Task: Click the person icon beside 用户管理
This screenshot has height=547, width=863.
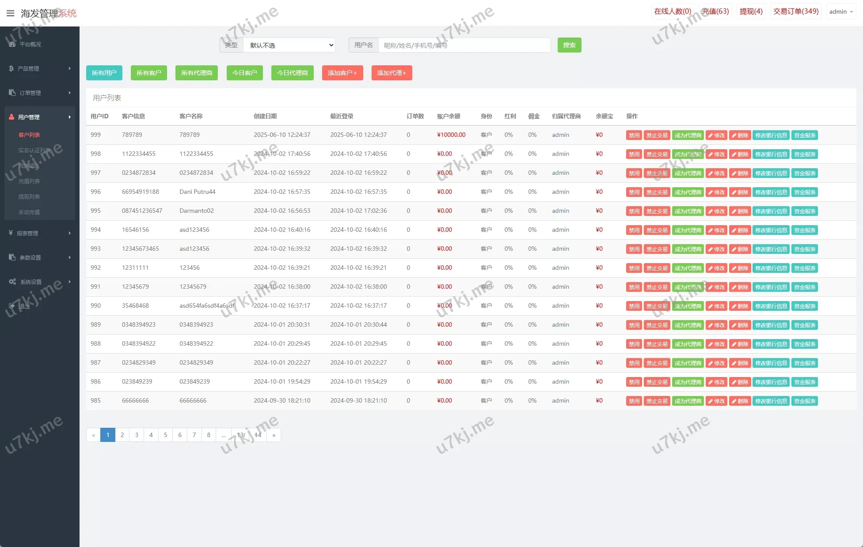Action: (x=11, y=117)
